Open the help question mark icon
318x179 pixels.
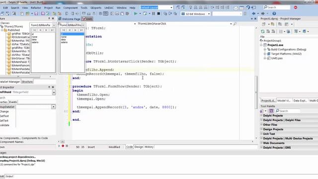pyautogui.click(x=274, y=13)
